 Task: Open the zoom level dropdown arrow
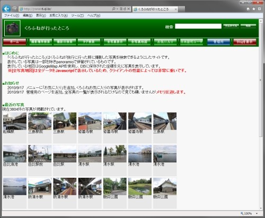tap(257, 214)
